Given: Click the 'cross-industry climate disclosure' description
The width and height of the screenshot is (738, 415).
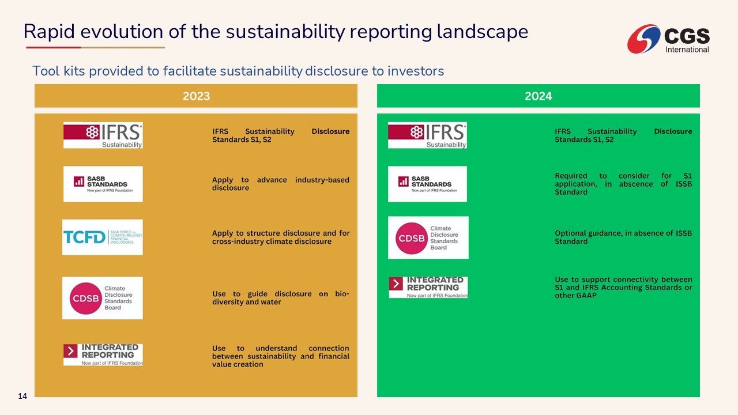Looking at the screenshot, I should (x=280, y=237).
